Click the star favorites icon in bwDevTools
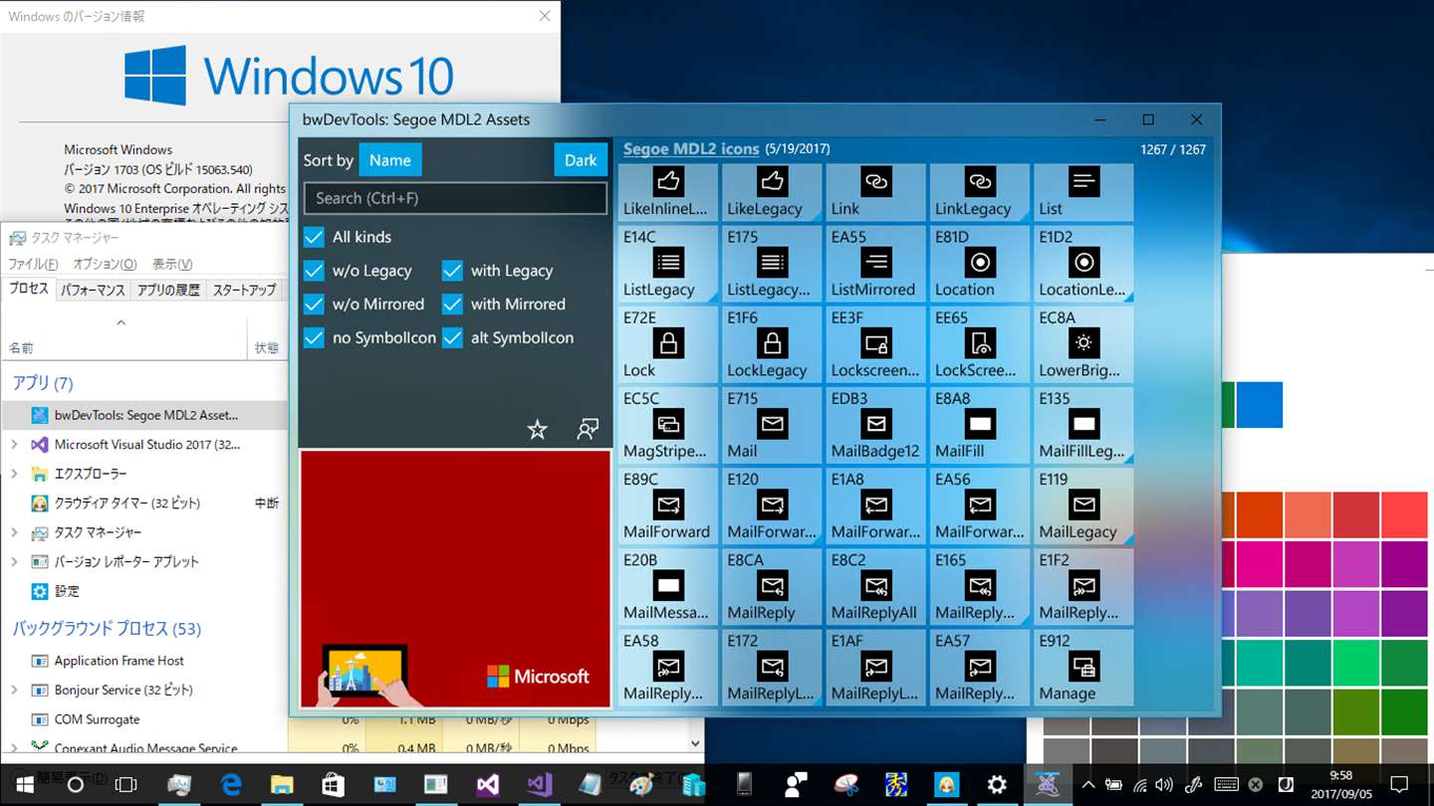The width and height of the screenshot is (1434, 806). pos(538,429)
